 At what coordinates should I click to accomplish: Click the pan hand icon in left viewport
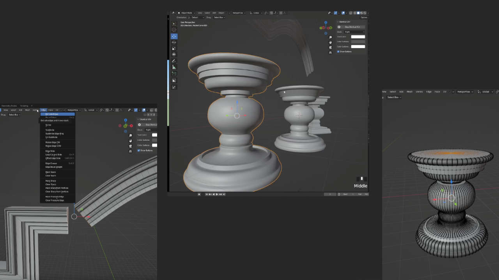click(x=130, y=141)
